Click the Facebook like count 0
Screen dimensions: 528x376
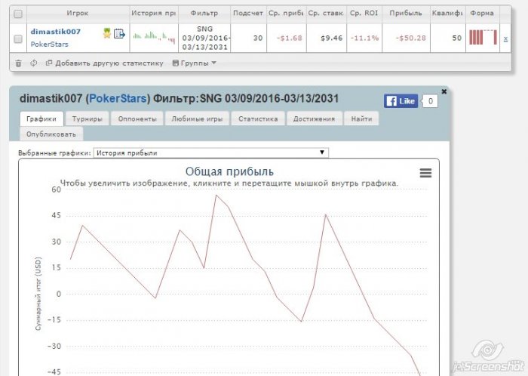click(430, 101)
